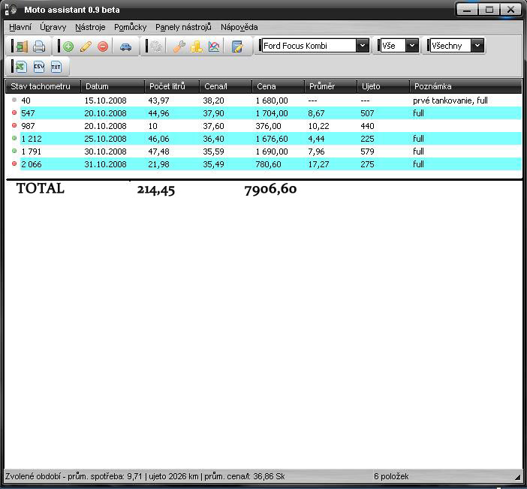This screenshot has width=527, height=489.
Task: Delete record using the red minus icon
Action: (x=103, y=46)
